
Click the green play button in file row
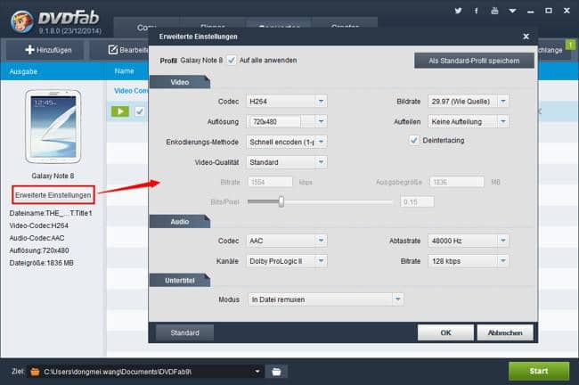click(x=120, y=111)
